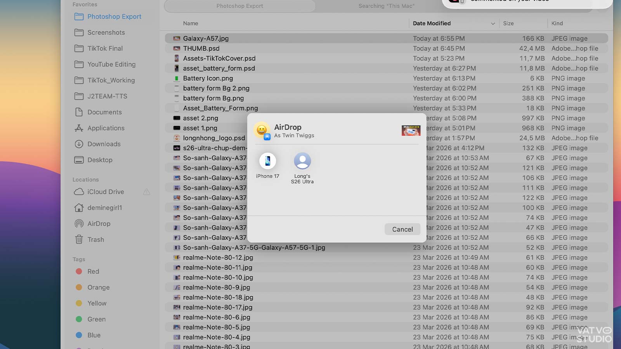Image resolution: width=621 pixels, height=349 pixels.
Task: Open Applications from the sidebar
Action: pos(106,128)
